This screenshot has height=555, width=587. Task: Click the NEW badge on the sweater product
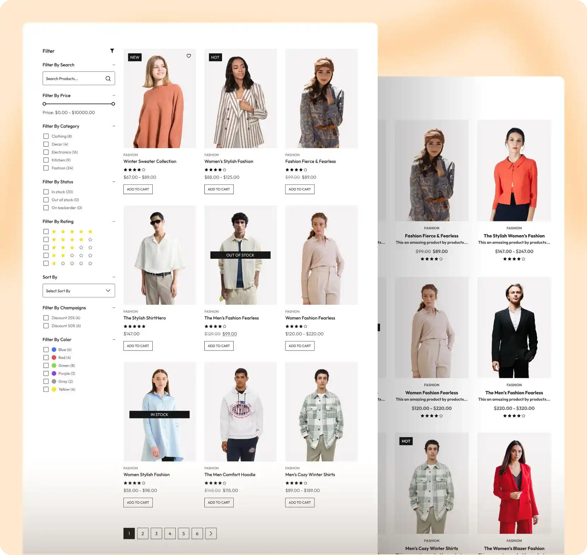(134, 57)
